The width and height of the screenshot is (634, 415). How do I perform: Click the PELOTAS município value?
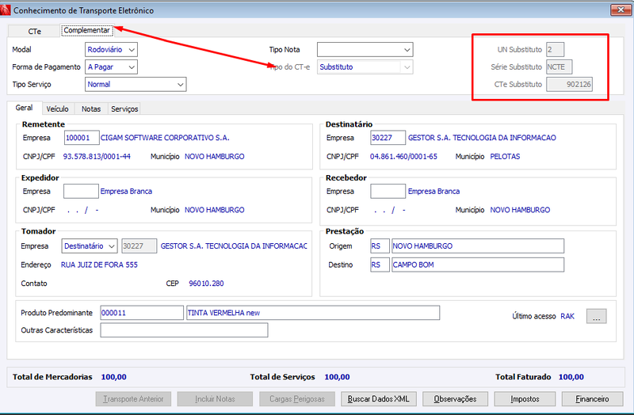point(505,156)
